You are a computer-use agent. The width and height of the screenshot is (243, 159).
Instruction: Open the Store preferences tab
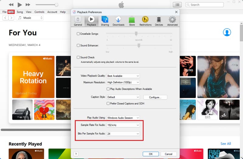click(x=132, y=21)
